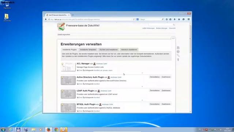Click Deaktivieren for LDAP Auth Plugin
Screen dimensions: 234x132
166,91
